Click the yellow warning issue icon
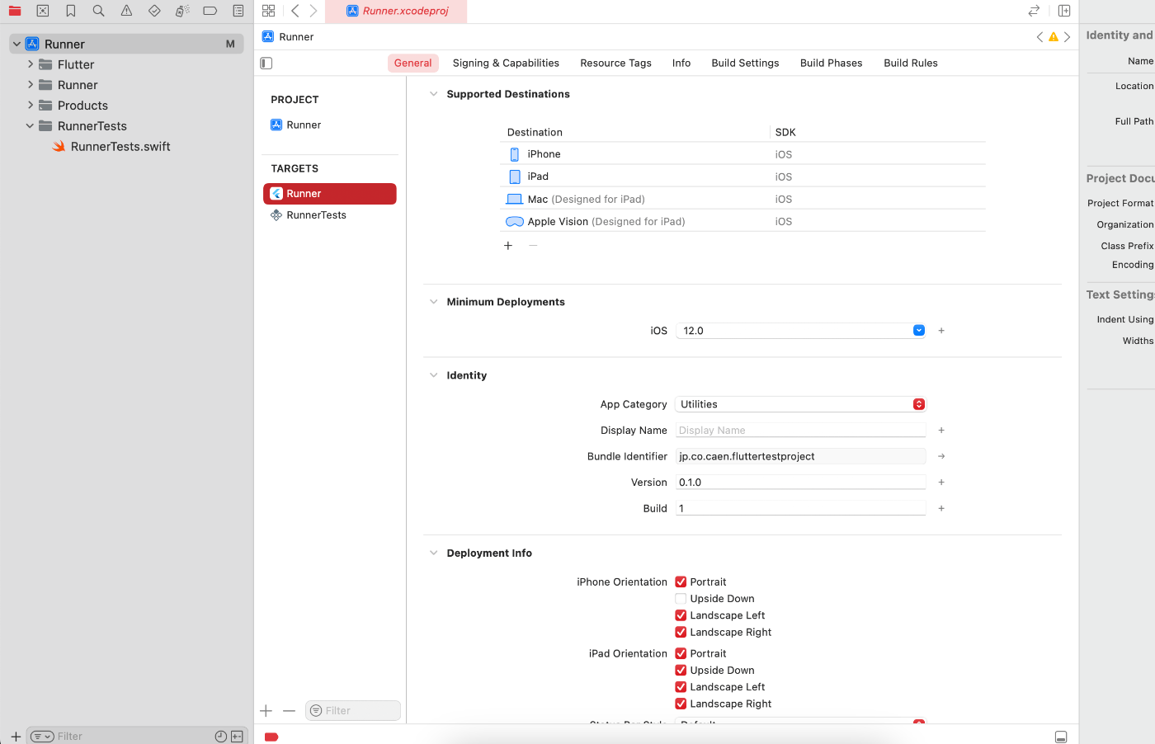Viewport: 1155px width, 744px height. click(x=1054, y=36)
